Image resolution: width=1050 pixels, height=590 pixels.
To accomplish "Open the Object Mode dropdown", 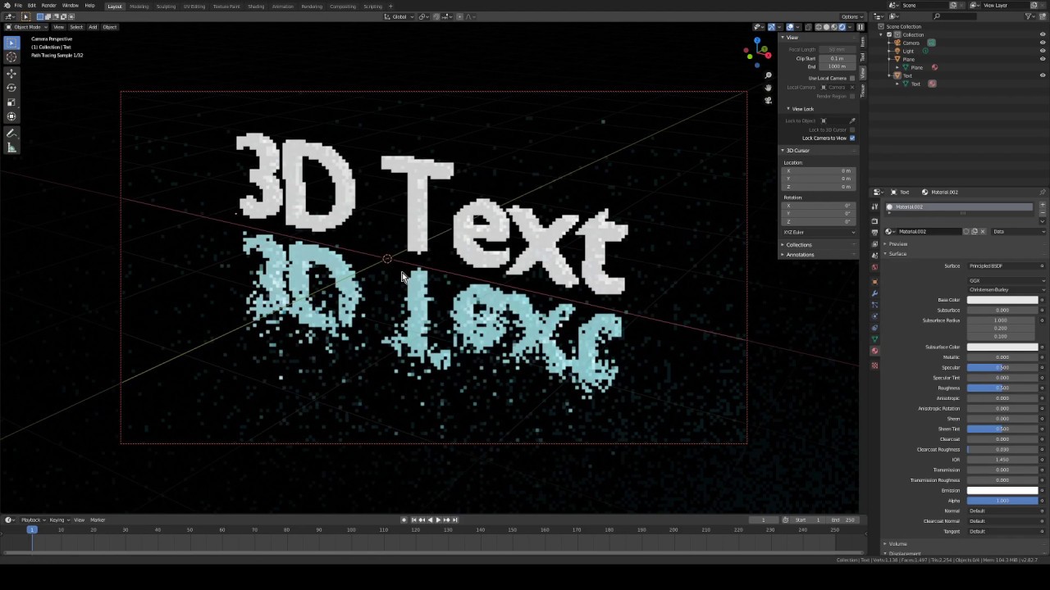I will (x=27, y=27).
